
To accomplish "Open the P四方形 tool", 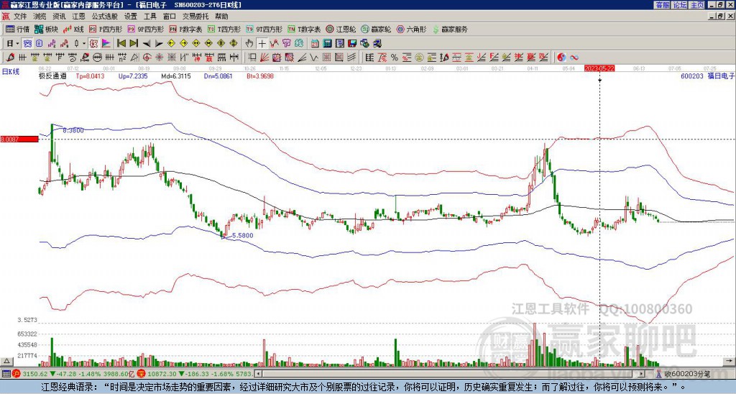I will point(106,29).
